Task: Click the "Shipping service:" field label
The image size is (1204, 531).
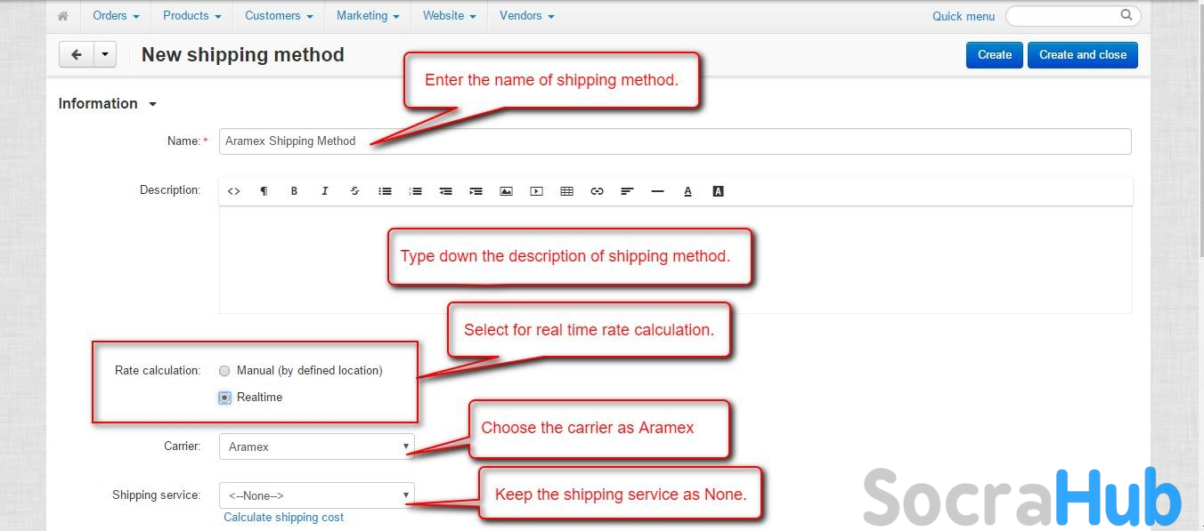Action: (157, 495)
